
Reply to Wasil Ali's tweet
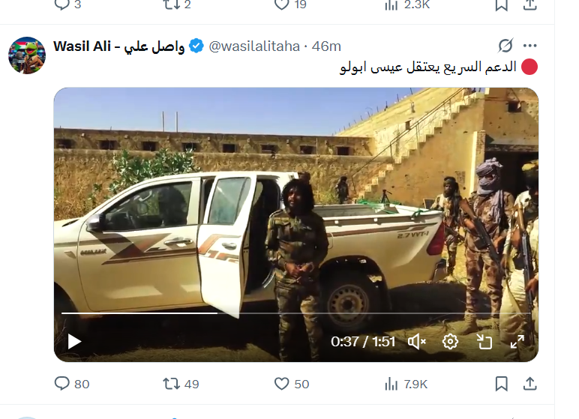[x=72, y=384]
